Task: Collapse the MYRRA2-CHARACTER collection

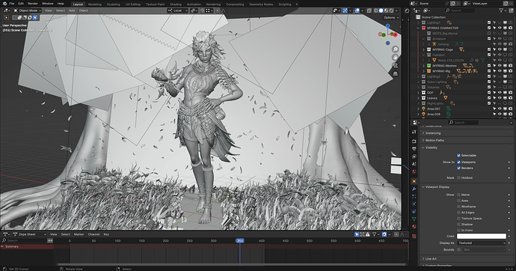Action: pos(419,28)
